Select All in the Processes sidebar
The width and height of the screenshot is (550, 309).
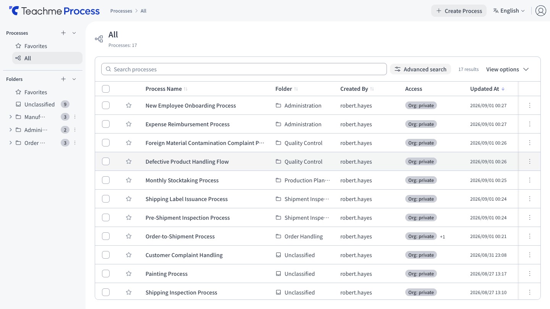(47, 58)
